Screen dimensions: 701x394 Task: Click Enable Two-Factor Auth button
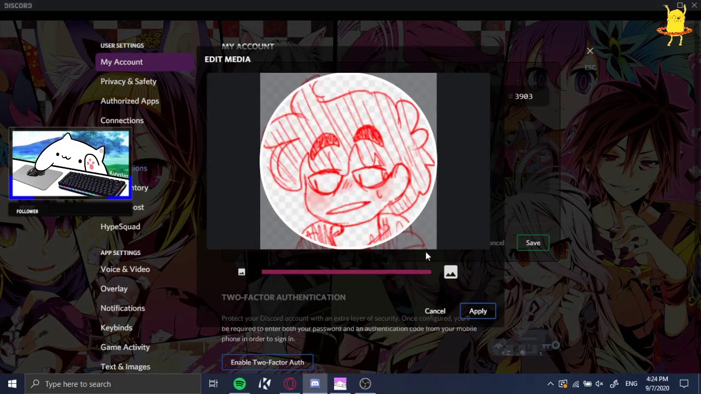(267, 362)
